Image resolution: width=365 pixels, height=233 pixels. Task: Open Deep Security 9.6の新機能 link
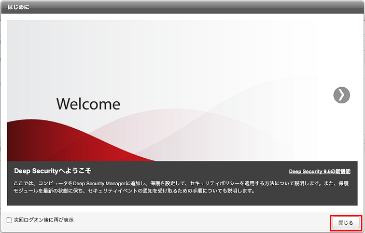tap(319, 171)
